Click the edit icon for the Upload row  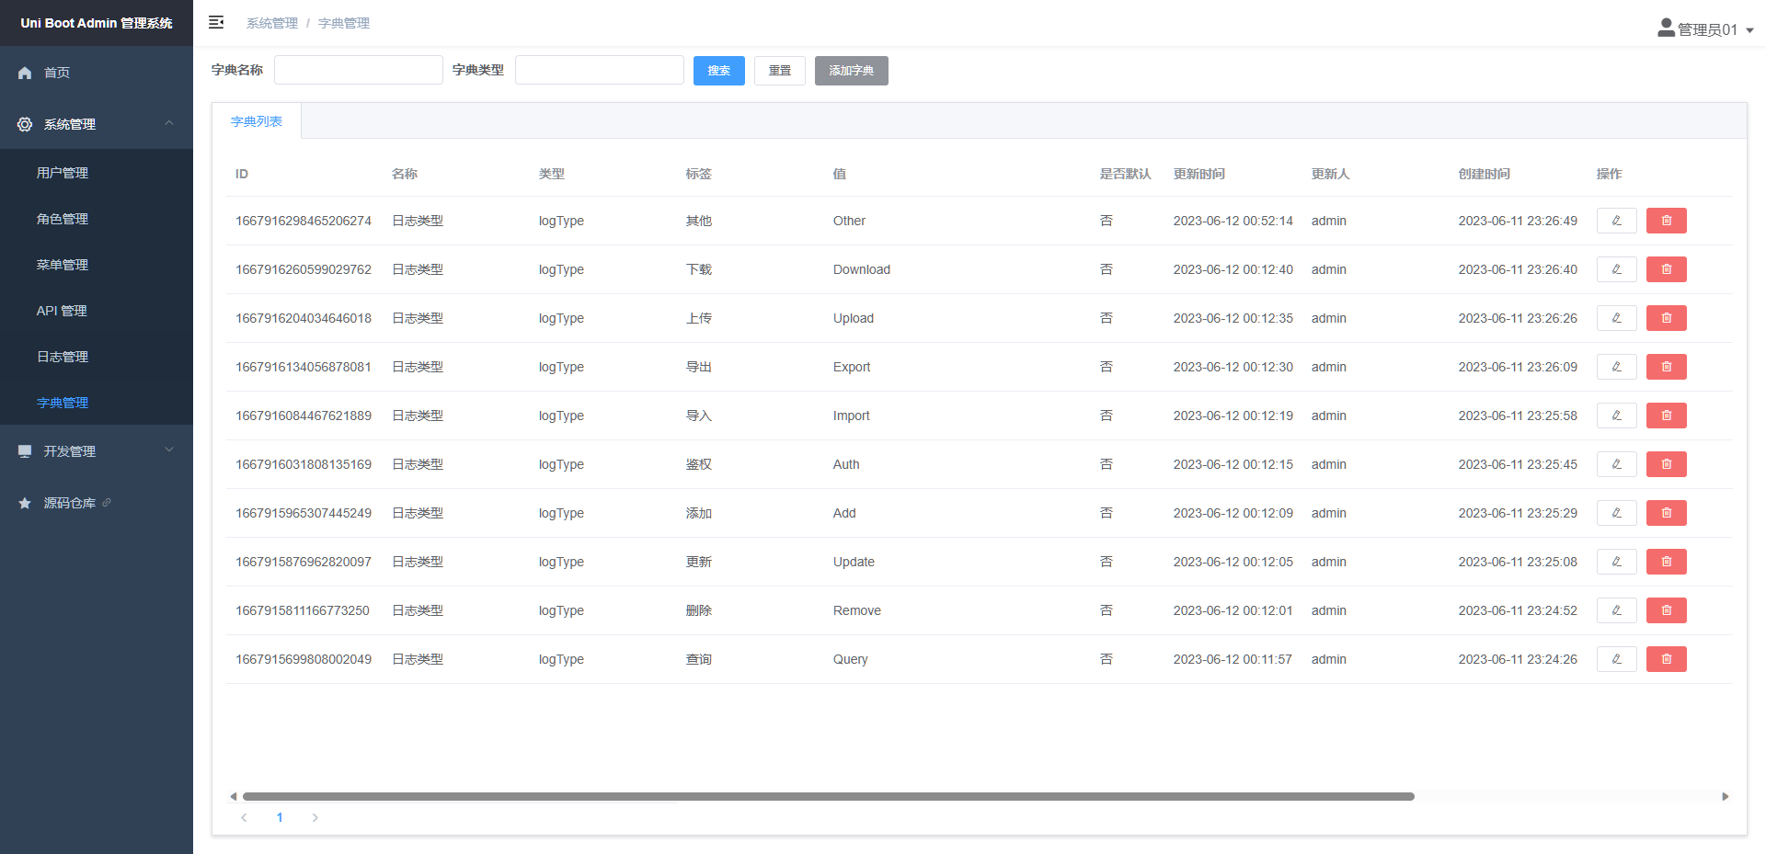[x=1616, y=318]
